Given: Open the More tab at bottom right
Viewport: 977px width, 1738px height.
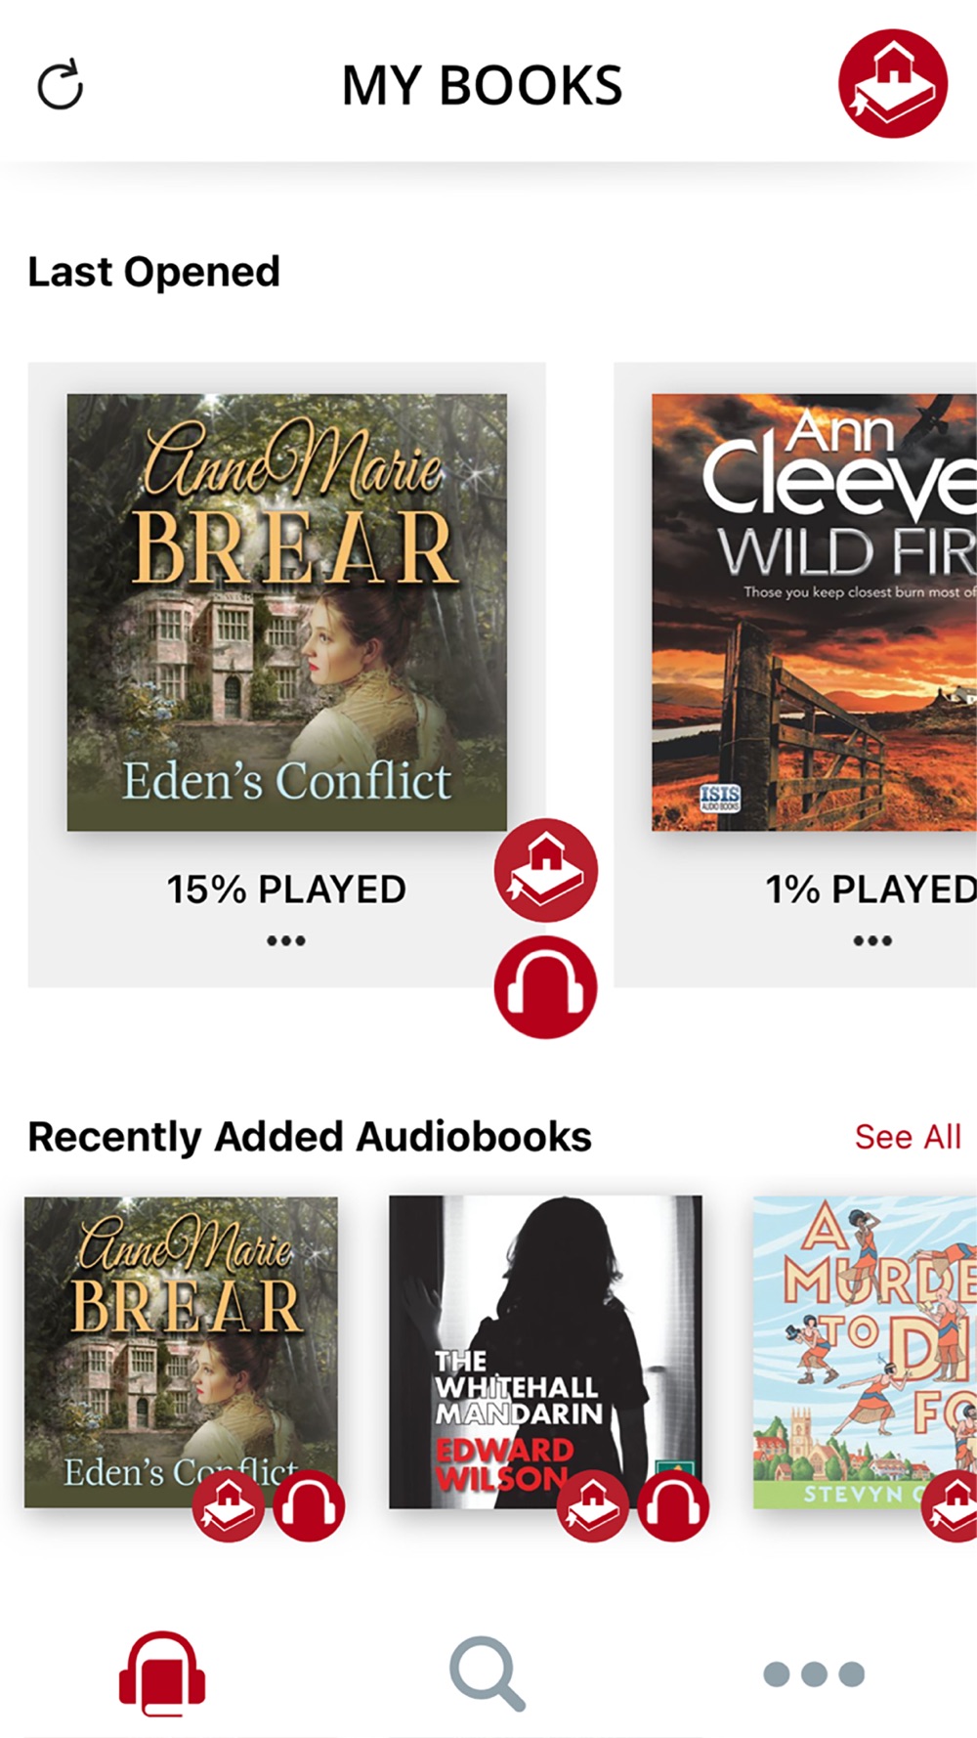Looking at the screenshot, I should [x=814, y=1673].
